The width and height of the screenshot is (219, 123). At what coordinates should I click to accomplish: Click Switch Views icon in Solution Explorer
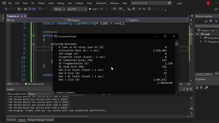(x=210, y=21)
